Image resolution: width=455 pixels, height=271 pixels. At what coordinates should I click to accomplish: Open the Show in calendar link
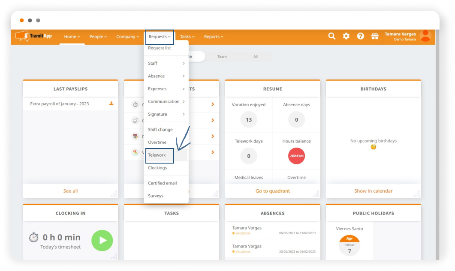[373, 191]
